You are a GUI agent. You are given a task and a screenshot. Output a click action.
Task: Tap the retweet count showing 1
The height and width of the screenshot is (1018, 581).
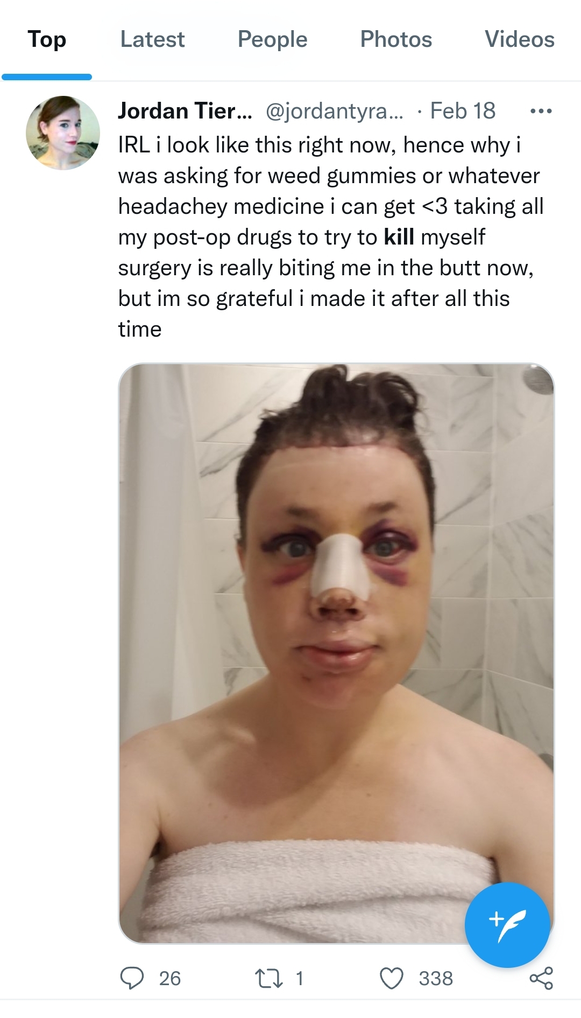point(300,978)
